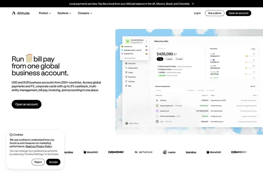The image size is (263, 175).
Task: Click the Mexico payroll funding notice
Action: (175, 66)
